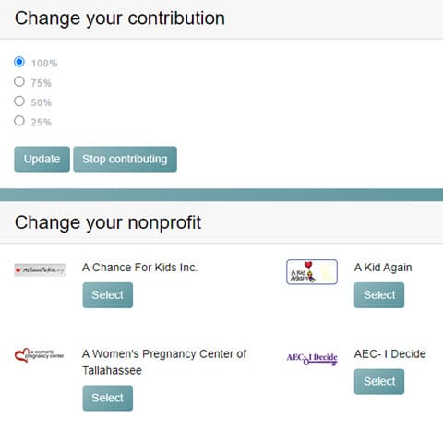Viewport: 443px width, 430px height.
Task: Select the 50% contribution radio button
Action: pos(19,102)
